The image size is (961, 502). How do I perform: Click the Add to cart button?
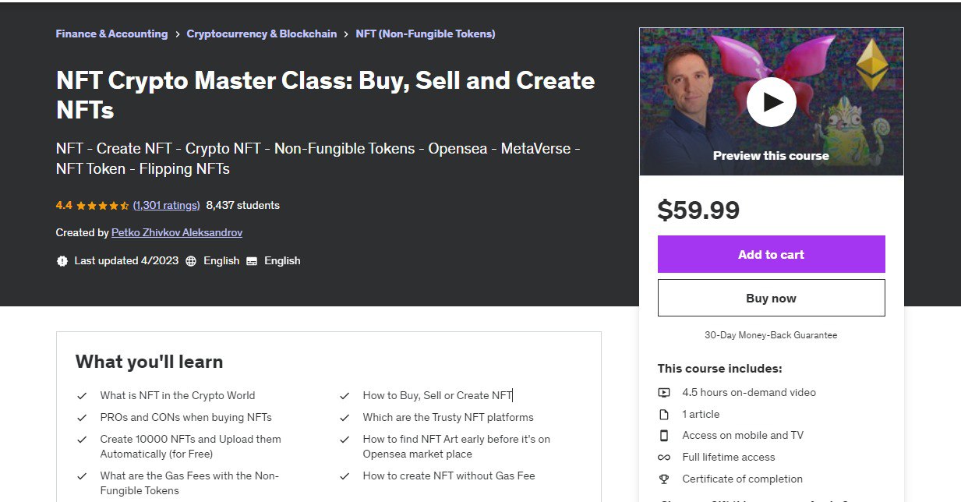[x=771, y=254]
